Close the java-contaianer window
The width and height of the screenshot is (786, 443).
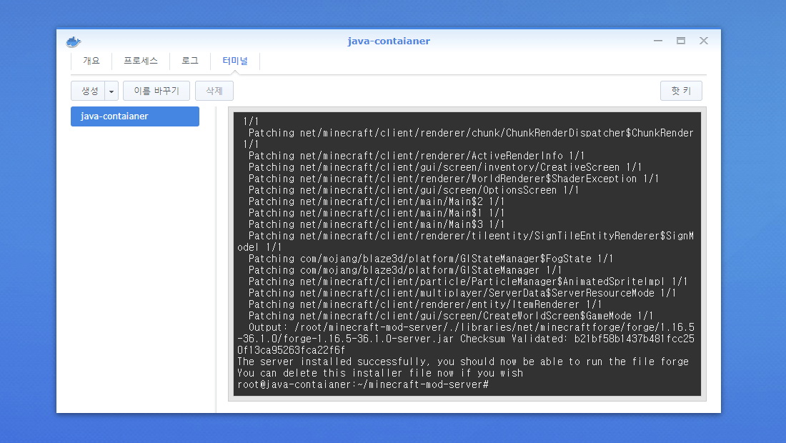(x=704, y=41)
